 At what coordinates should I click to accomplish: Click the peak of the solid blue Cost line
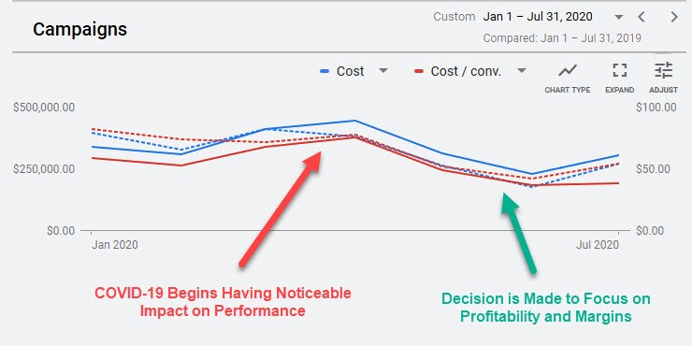coord(354,121)
